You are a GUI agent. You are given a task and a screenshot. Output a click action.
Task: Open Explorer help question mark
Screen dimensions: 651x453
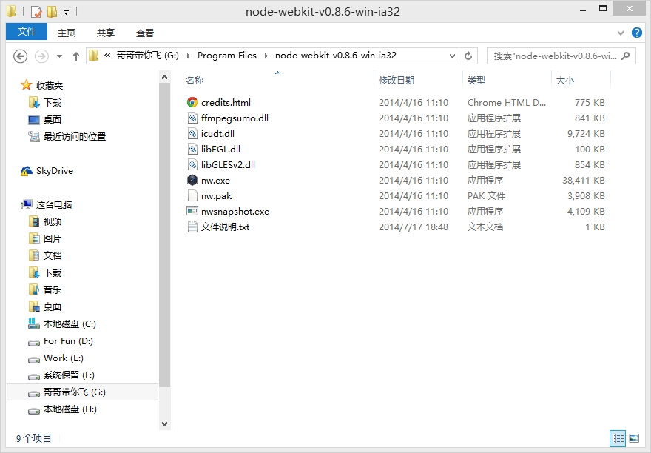point(637,33)
